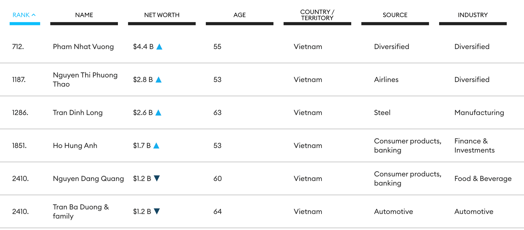
Task: Open Ho Hung Anh's profile
Action: (x=75, y=146)
